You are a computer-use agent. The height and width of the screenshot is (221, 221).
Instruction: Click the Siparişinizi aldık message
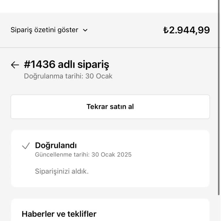click(62, 171)
